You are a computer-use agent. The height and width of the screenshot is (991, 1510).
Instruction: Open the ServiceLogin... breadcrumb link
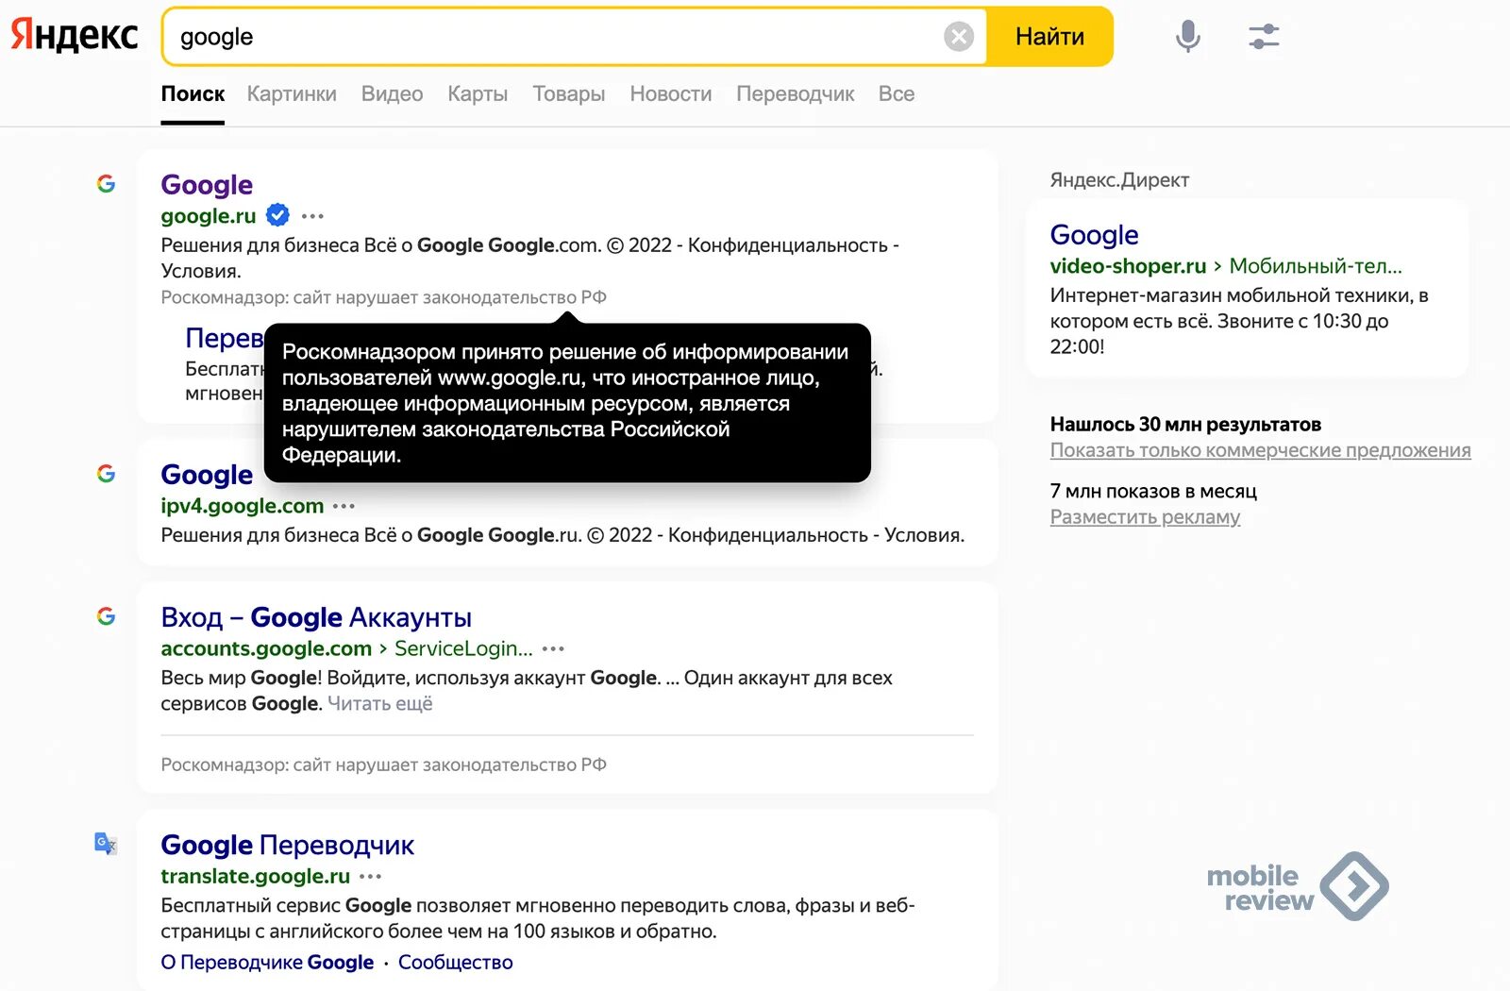point(463,648)
